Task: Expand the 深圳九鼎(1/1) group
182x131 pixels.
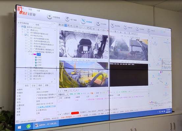Action: click(x=26, y=76)
